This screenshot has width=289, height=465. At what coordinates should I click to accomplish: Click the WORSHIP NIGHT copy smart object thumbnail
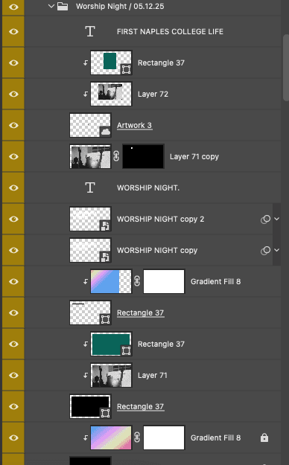point(90,250)
